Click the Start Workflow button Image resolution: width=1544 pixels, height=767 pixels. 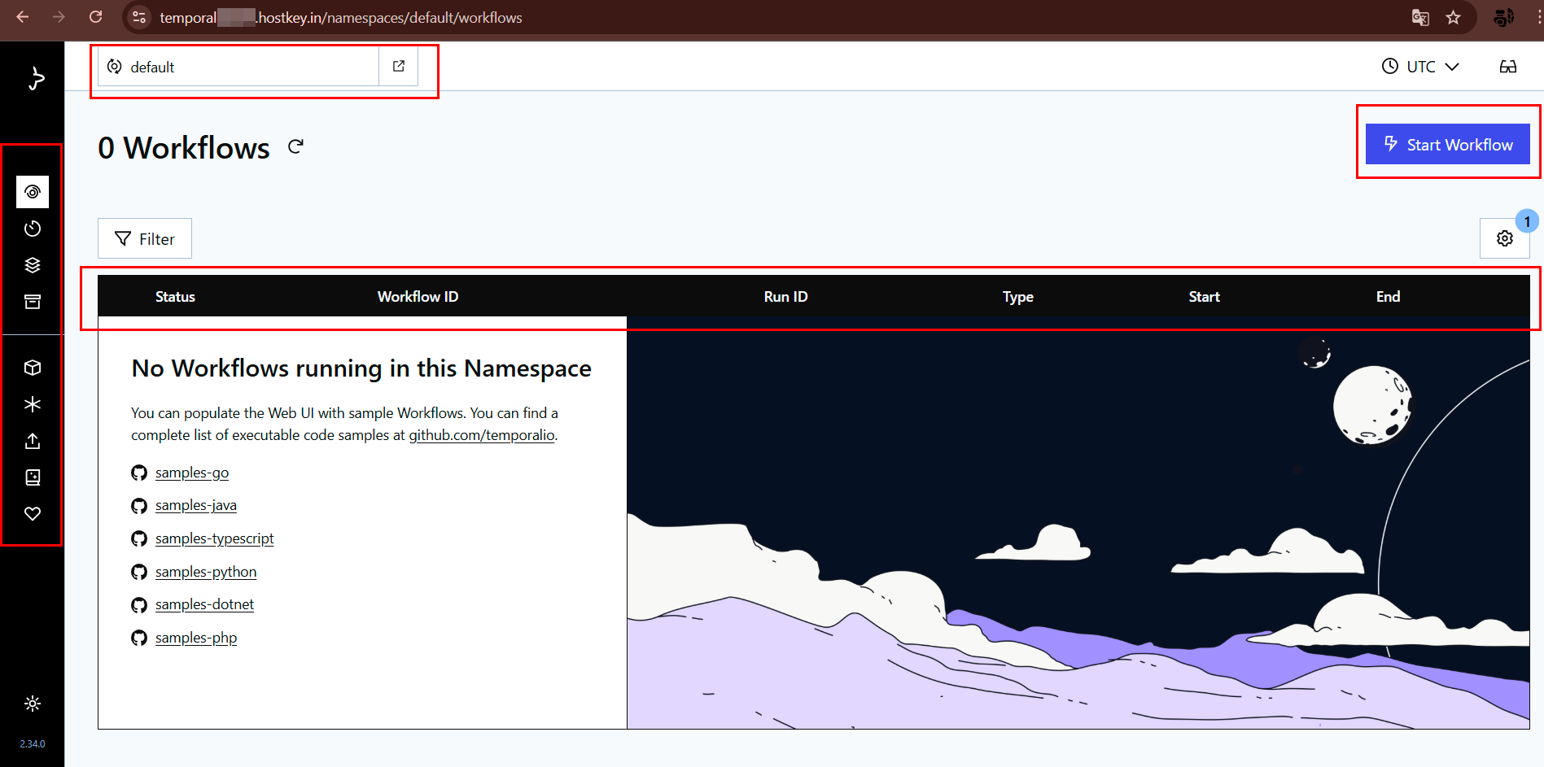pyautogui.click(x=1447, y=145)
